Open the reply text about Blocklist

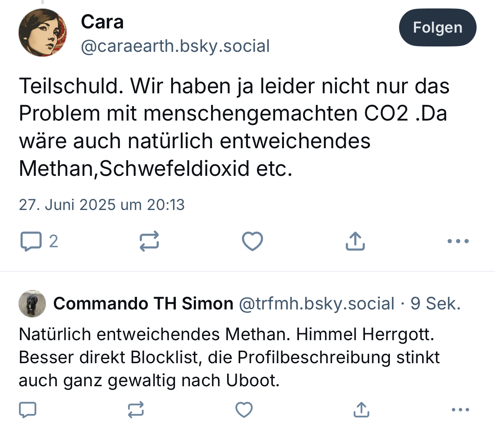[229, 357]
